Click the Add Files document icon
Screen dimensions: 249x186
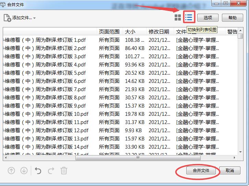coord(7,18)
